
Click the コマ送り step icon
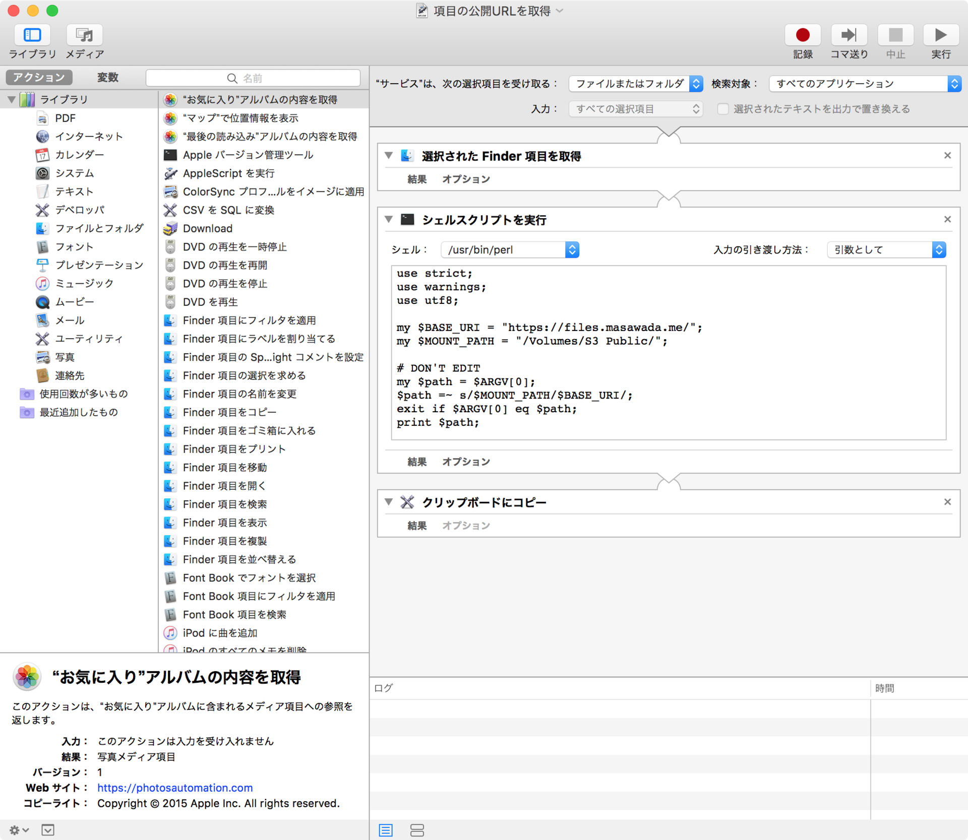coord(849,34)
